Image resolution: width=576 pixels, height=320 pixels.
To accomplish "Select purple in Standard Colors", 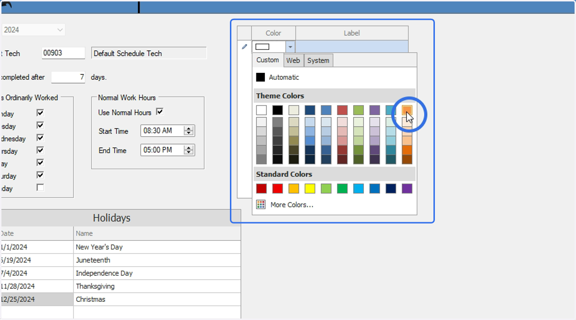I will click(x=407, y=189).
